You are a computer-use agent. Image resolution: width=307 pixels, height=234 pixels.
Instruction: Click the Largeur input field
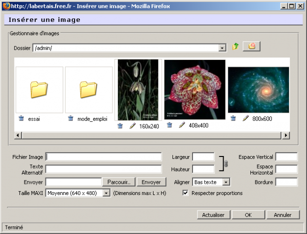tap(203, 157)
